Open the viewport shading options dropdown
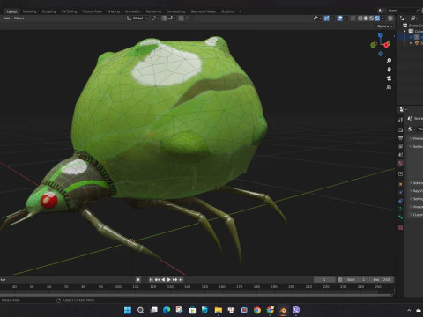Image resolution: width=423 pixels, height=317 pixels. (382, 18)
